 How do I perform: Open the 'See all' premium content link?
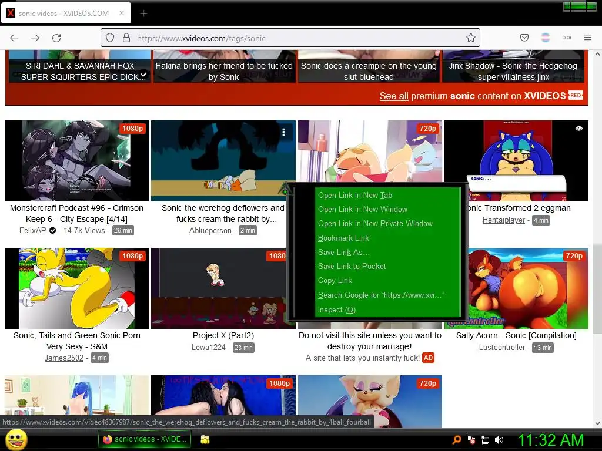point(394,96)
